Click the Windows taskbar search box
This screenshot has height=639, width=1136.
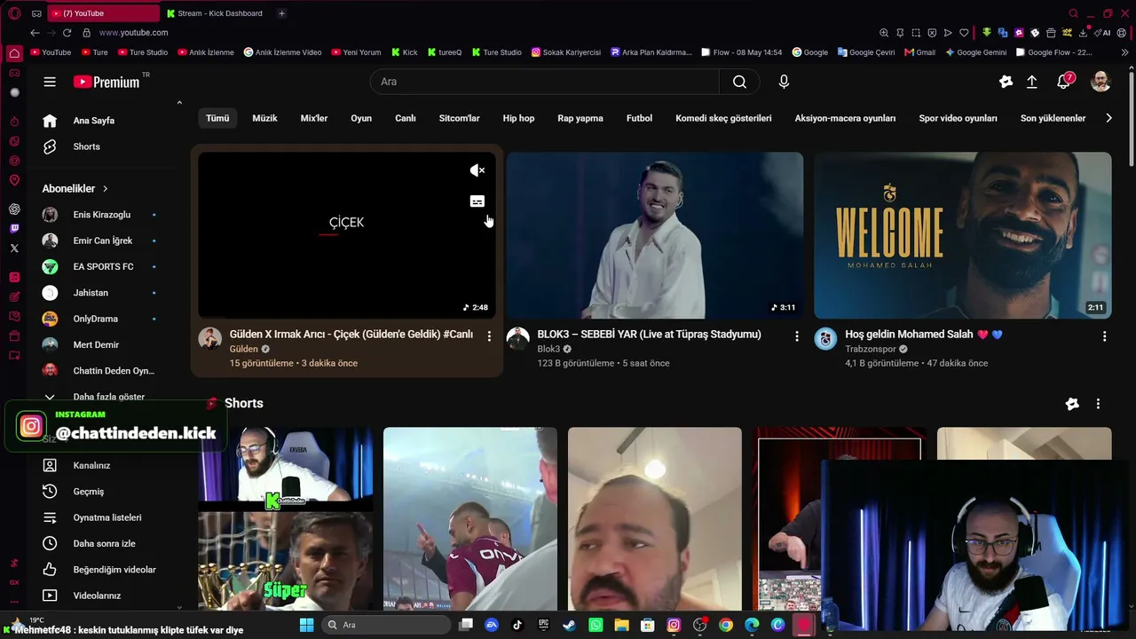pos(385,625)
